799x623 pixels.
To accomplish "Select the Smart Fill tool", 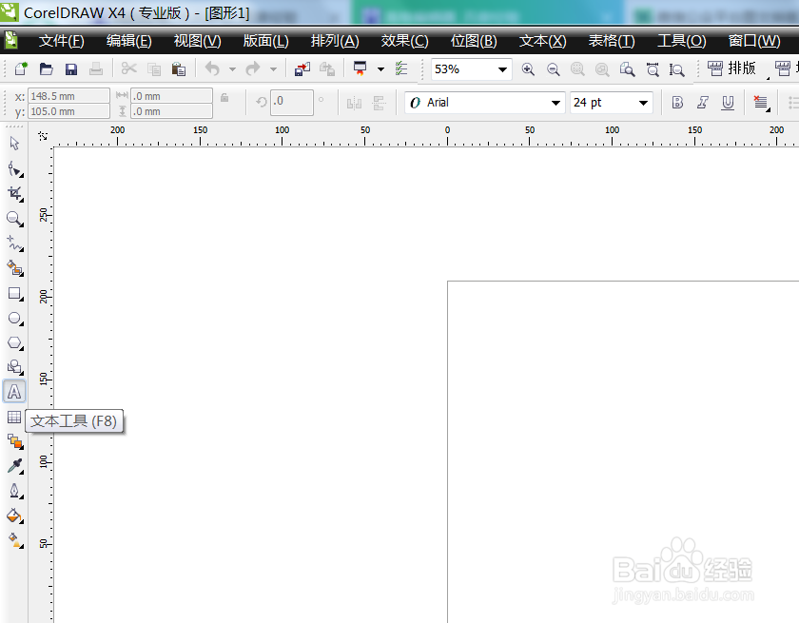I will (x=15, y=268).
